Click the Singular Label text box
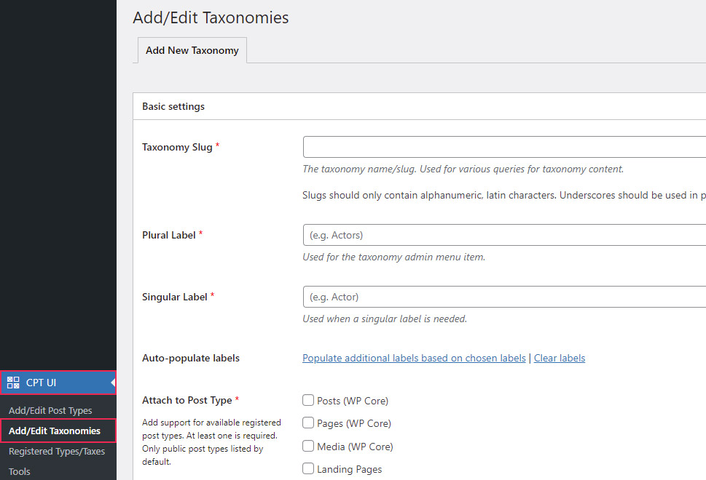Viewport: 706px width, 480px height. [504, 297]
